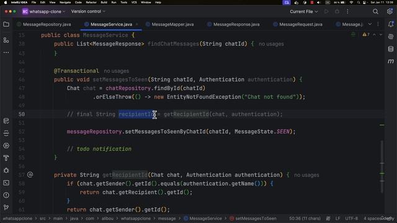Open the Project tool window folder icon
Image resolution: width=397 pixels, height=223 pixels.
pyautogui.click(x=6, y=24)
